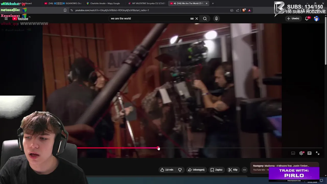Image resolution: width=327 pixels, height=184 pixels.
Task: Start voice search with the microphone icon
Action: [x=216, y=18]
